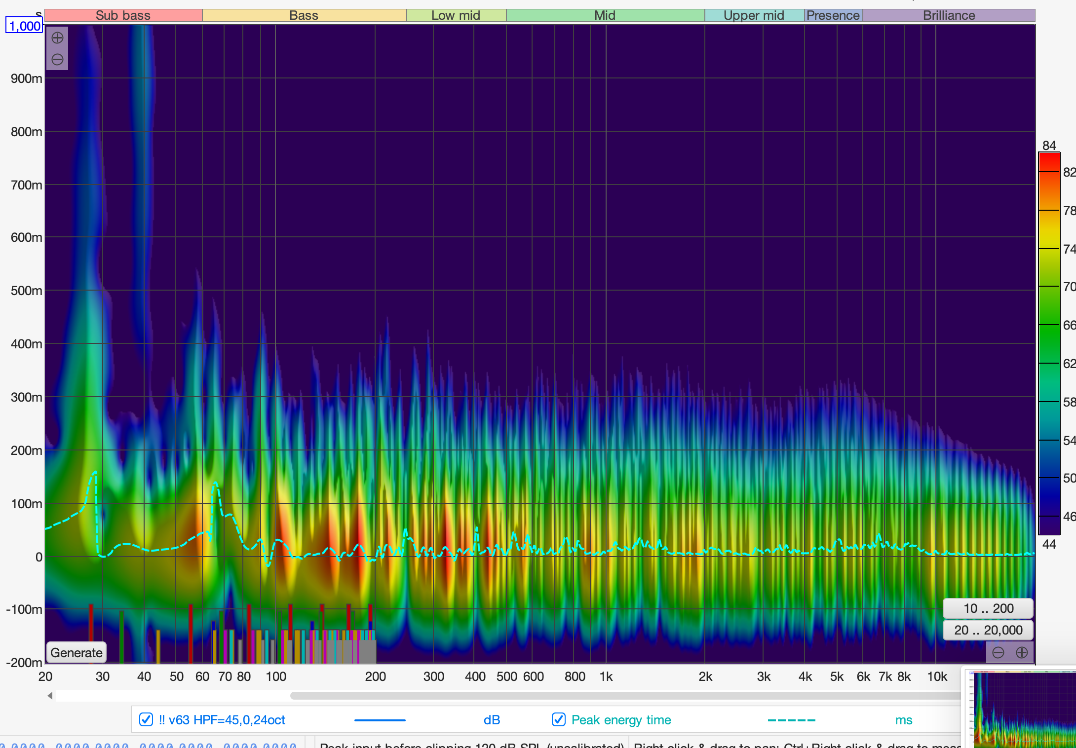Image resolution: width=1076 pixels, height=748 pixels.
Task: Click the solid blue trace line sample
Action: [380, 720]
